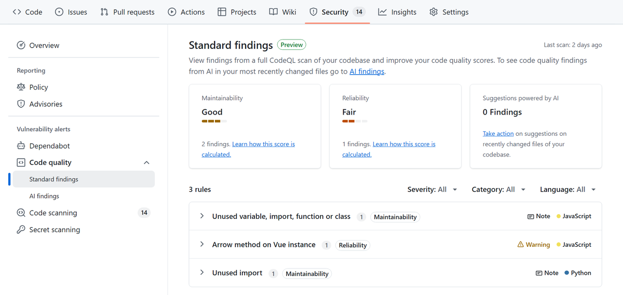Image resolution: width=623 pixels, height=295 pixels.
Task: Expand the Unused import rule row
Action: point(202,273)
